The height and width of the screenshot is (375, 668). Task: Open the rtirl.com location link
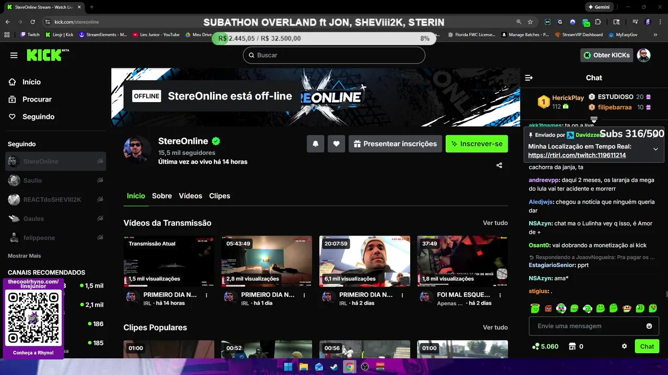tap(577, 155)
